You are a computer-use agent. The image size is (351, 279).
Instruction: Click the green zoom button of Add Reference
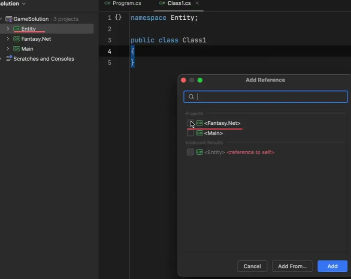[x=200, y=80]
